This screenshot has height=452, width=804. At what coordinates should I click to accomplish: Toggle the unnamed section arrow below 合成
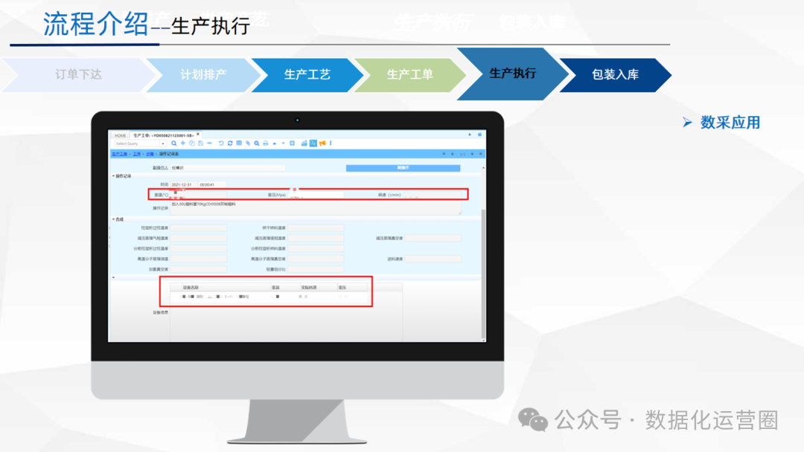click(x=113, y=277)
